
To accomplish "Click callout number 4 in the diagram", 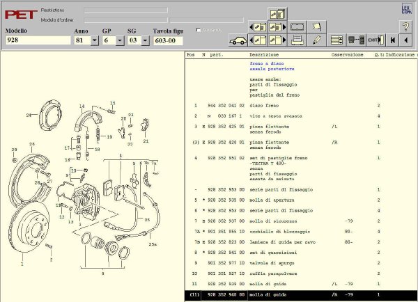I will point(121,156).
